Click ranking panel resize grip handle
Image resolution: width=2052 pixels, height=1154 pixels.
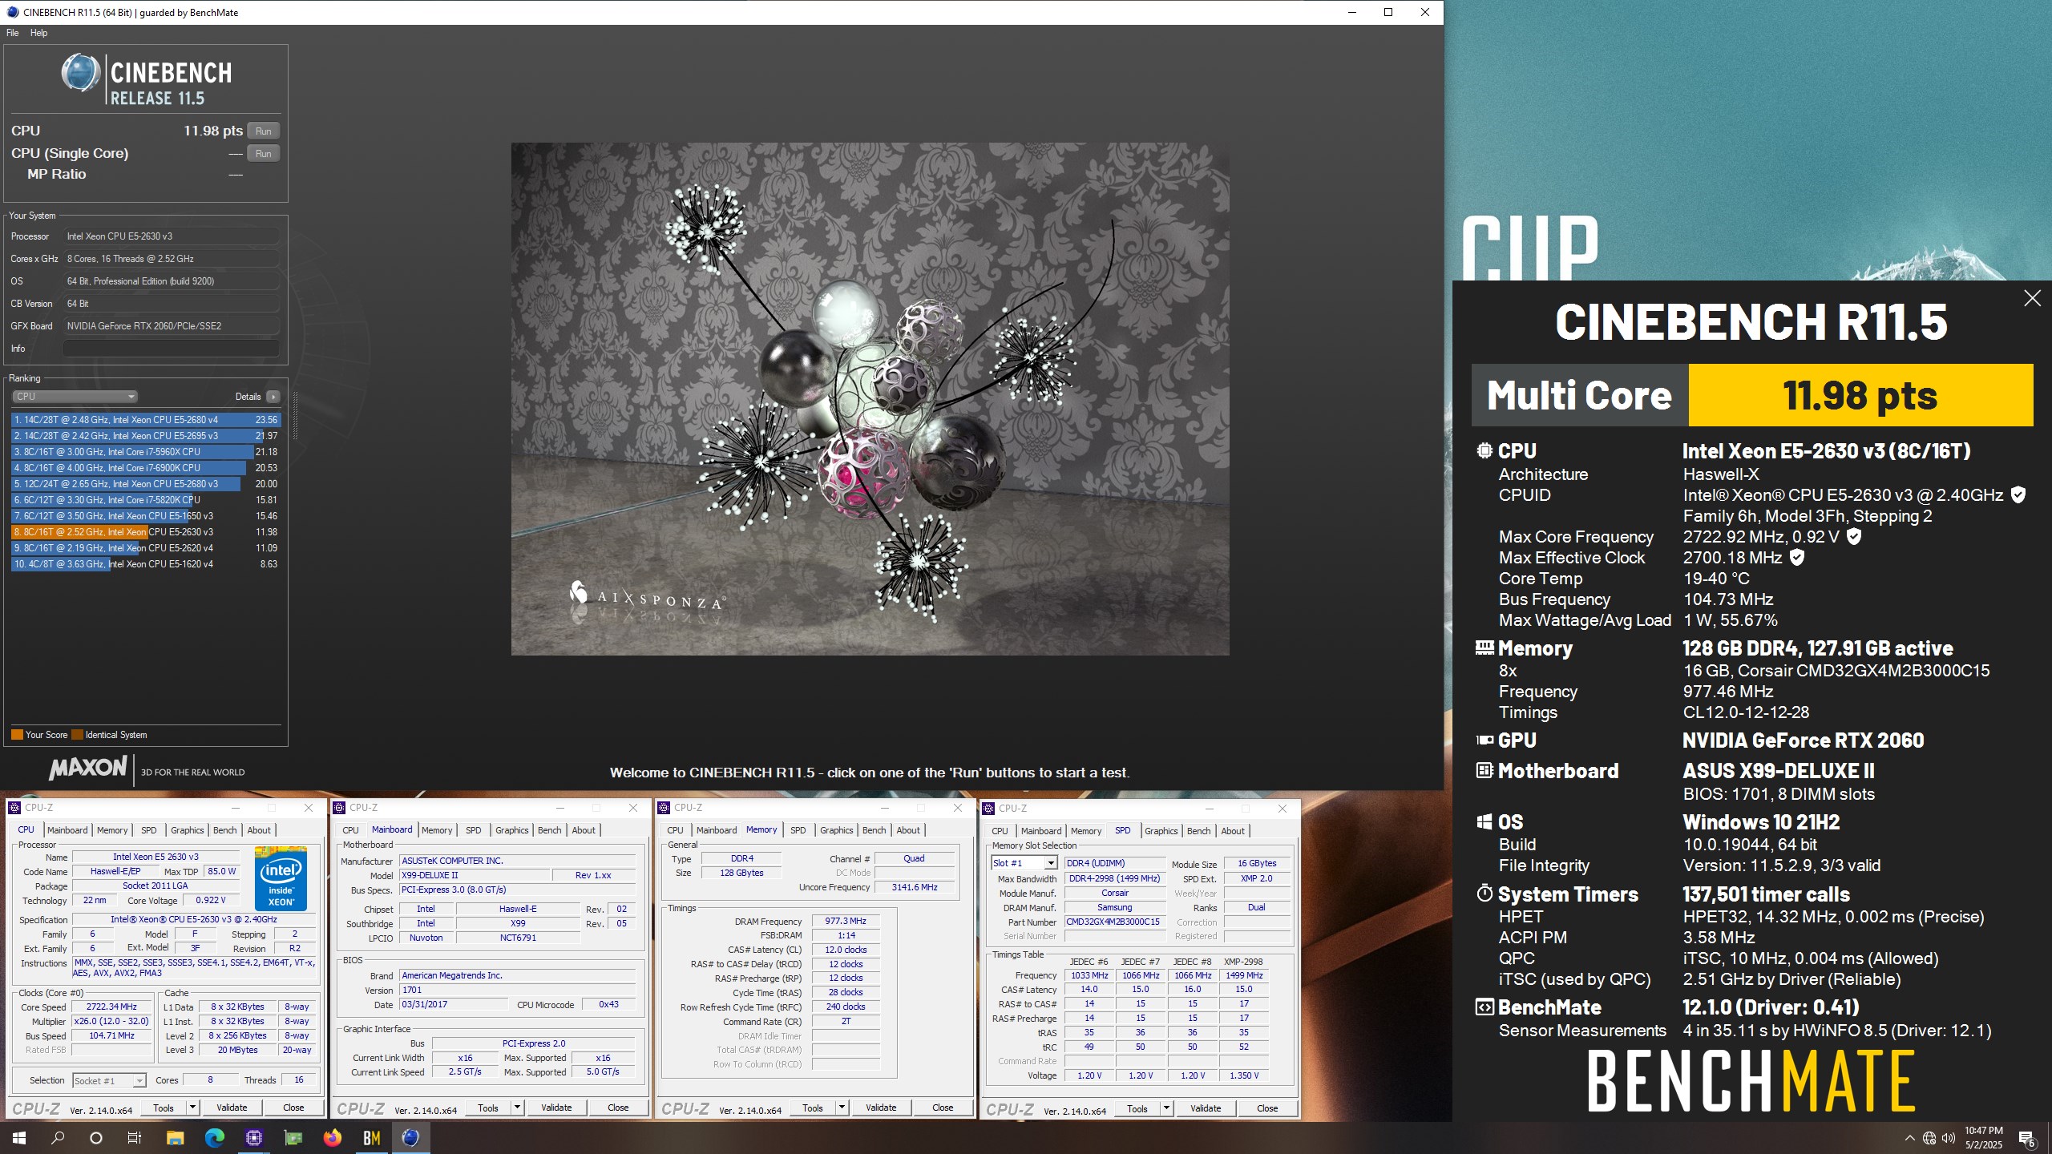[x=295, y=415]
